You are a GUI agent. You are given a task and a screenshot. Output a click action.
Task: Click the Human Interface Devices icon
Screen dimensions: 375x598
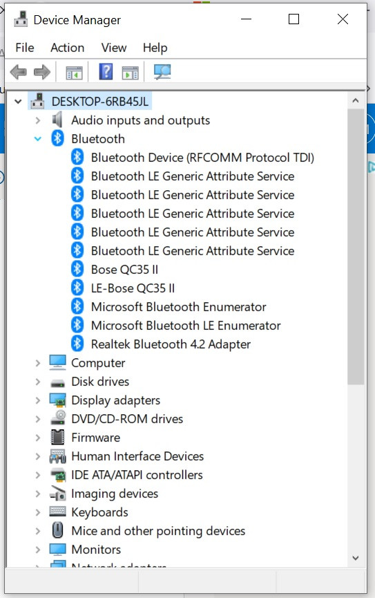pos(57,456)
